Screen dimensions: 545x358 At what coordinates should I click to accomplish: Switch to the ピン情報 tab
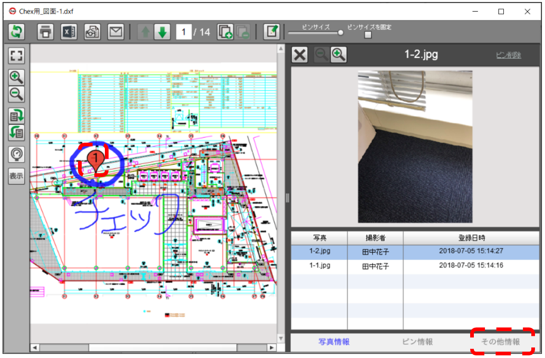coord(417,342)
